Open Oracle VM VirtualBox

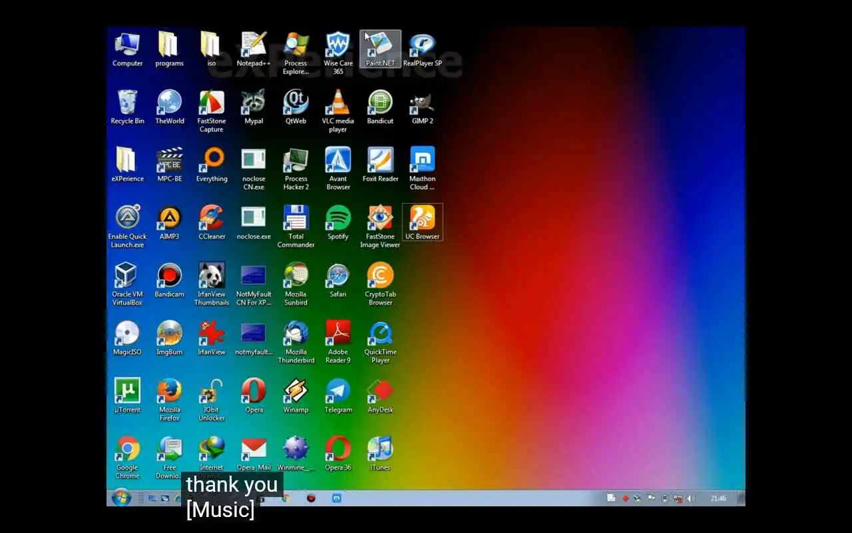[127, 284]
